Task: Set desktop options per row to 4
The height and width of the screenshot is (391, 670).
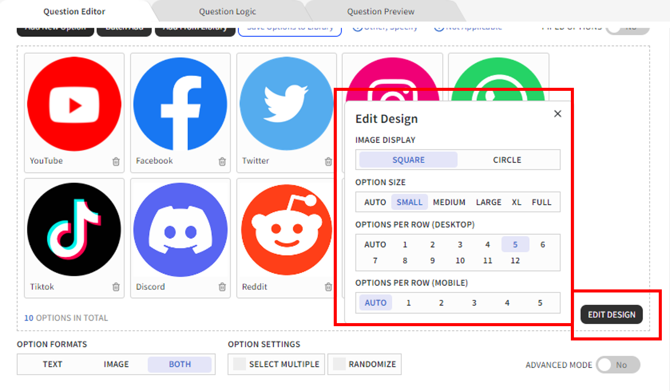Action: (x=488, y=245)
